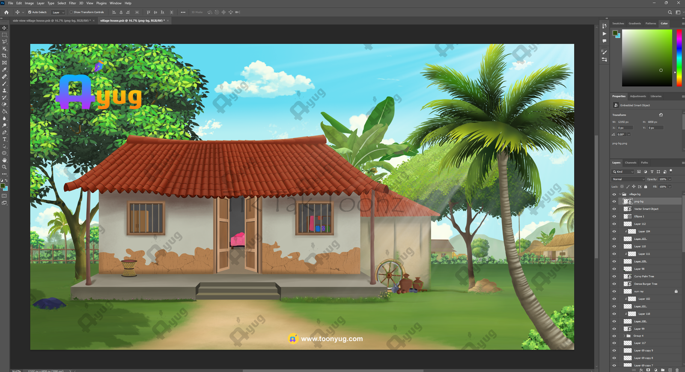Hide the Curvy Palm Tree layer

click(x=614, y=277)
